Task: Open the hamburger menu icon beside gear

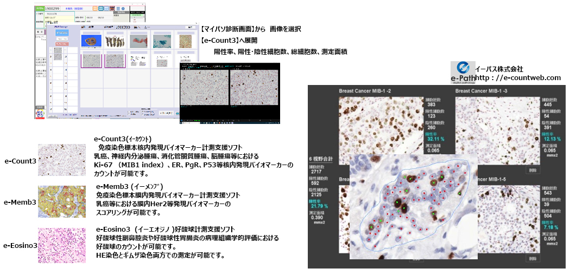Action: point(118,8)
